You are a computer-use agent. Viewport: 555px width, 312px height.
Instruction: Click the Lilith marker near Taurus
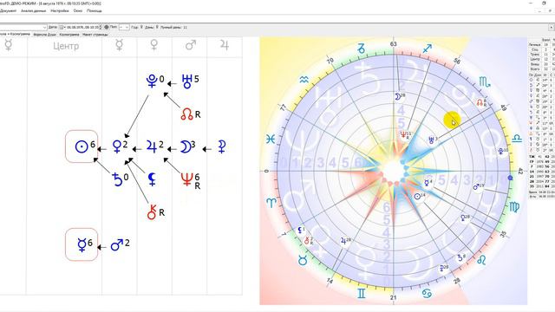tap(301, 231)
